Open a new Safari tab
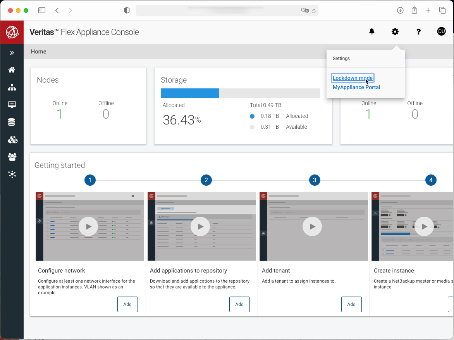454x340 pixels. pyautogui.click(x=428, y=10)
